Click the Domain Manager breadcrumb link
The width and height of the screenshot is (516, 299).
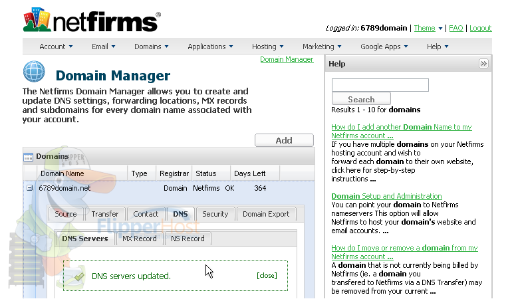[287, 60]
